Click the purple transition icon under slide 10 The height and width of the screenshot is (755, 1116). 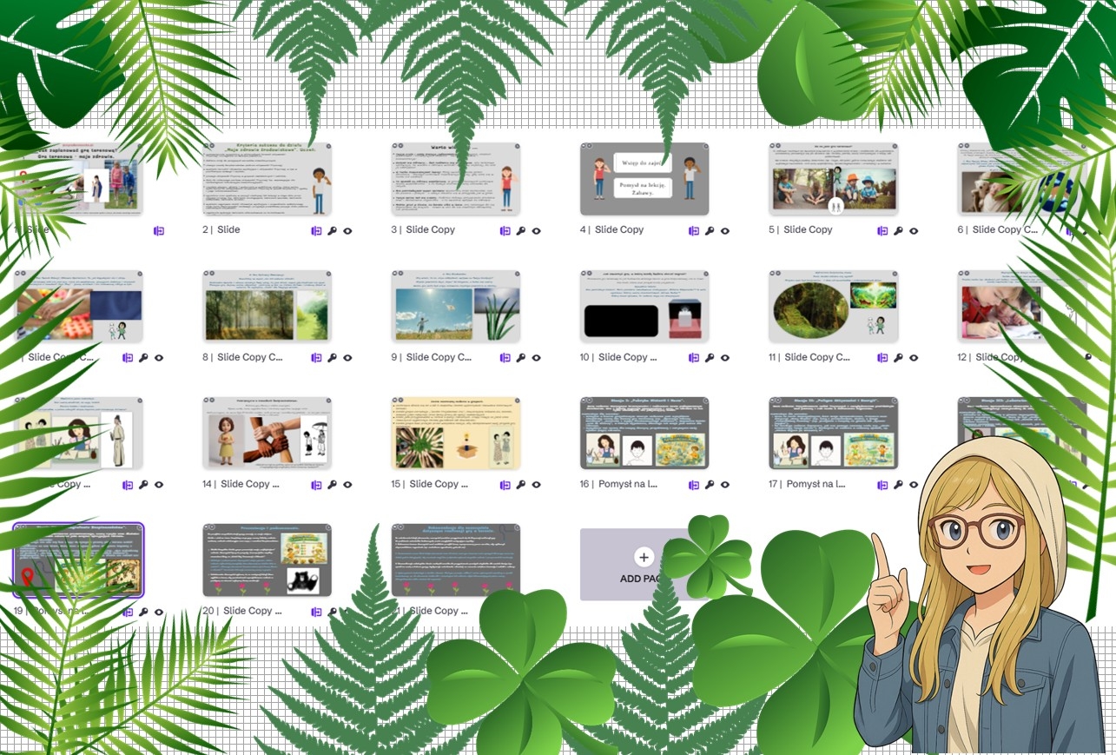(x=694, y=358)
